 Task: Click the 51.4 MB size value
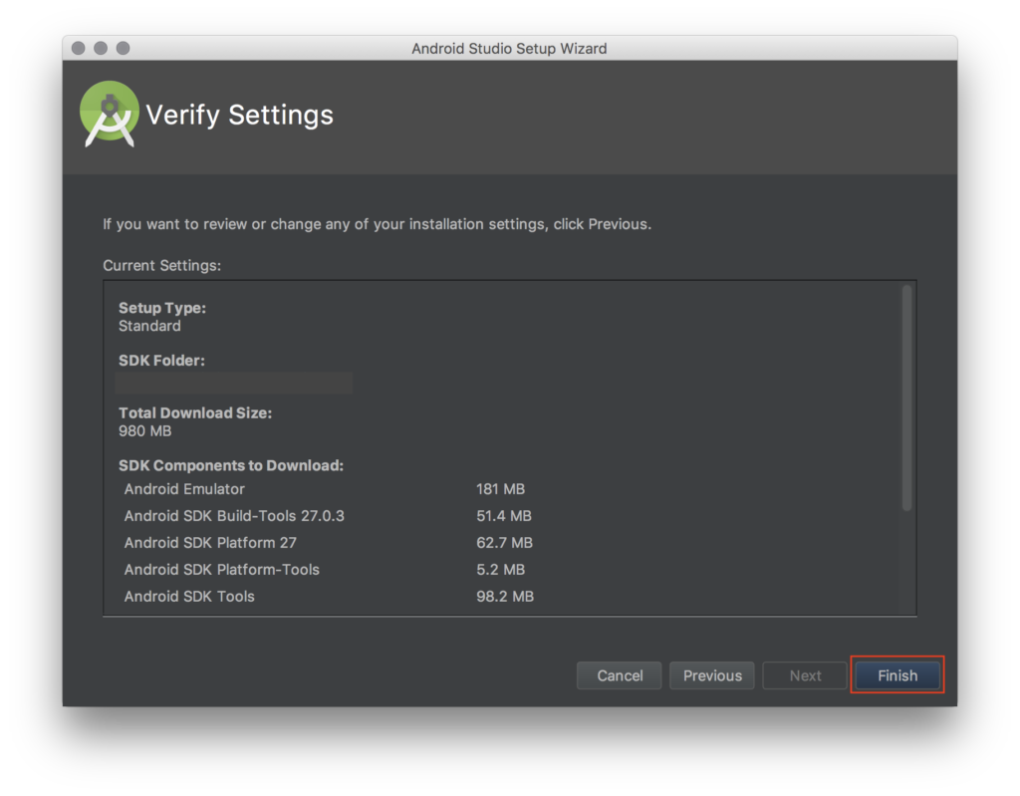[503, 515]
